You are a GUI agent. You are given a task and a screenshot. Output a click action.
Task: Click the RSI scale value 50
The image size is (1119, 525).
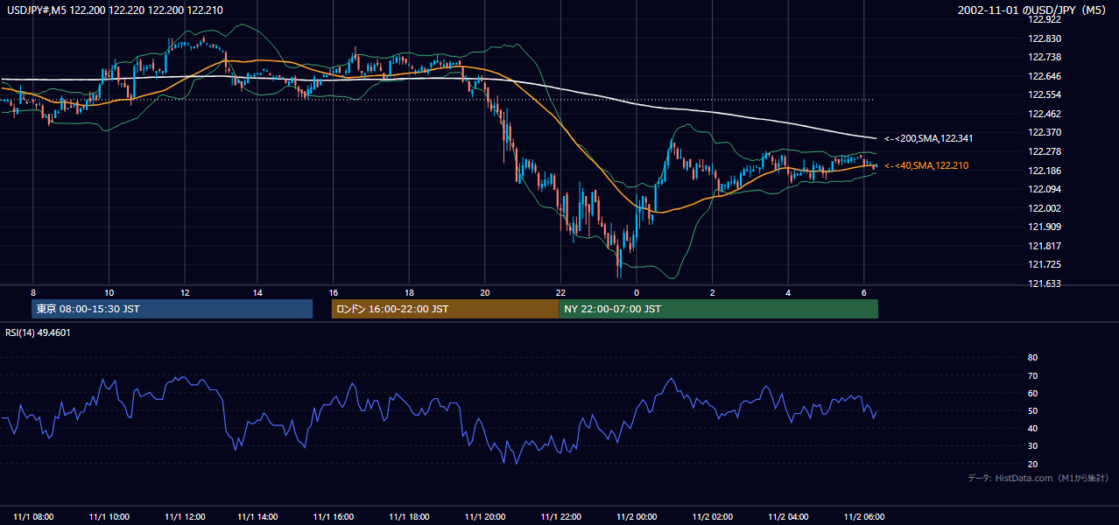pos(1032,410)
